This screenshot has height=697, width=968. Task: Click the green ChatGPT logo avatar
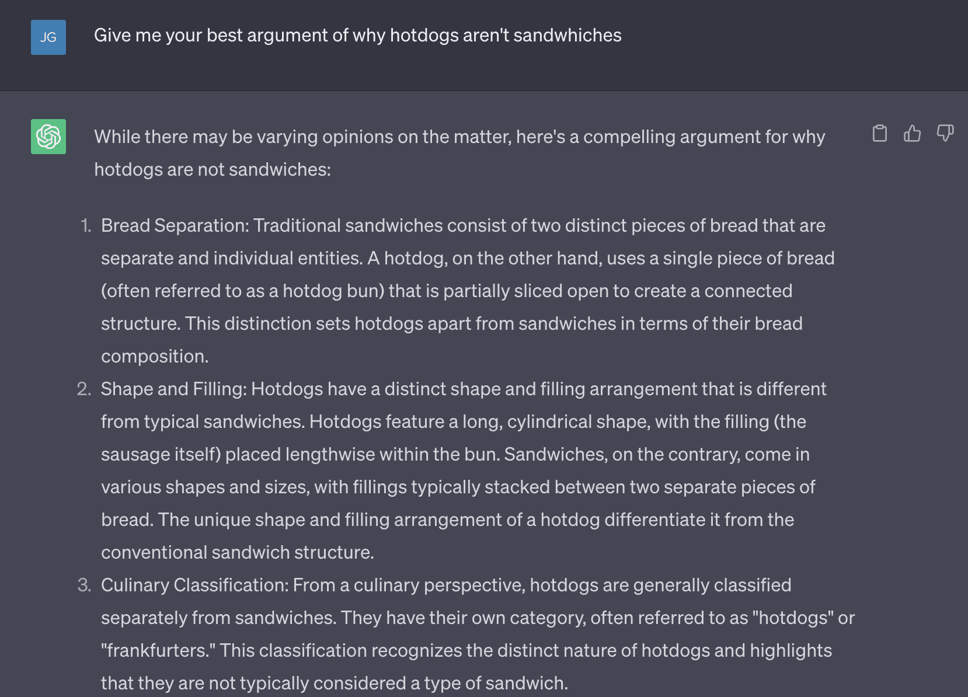click(48, 137)
